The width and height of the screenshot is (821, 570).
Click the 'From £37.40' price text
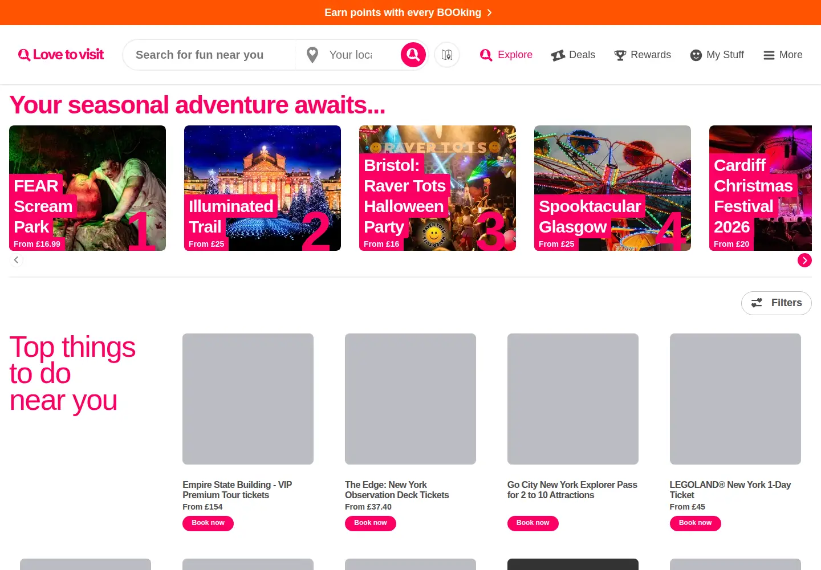point(368,507)
